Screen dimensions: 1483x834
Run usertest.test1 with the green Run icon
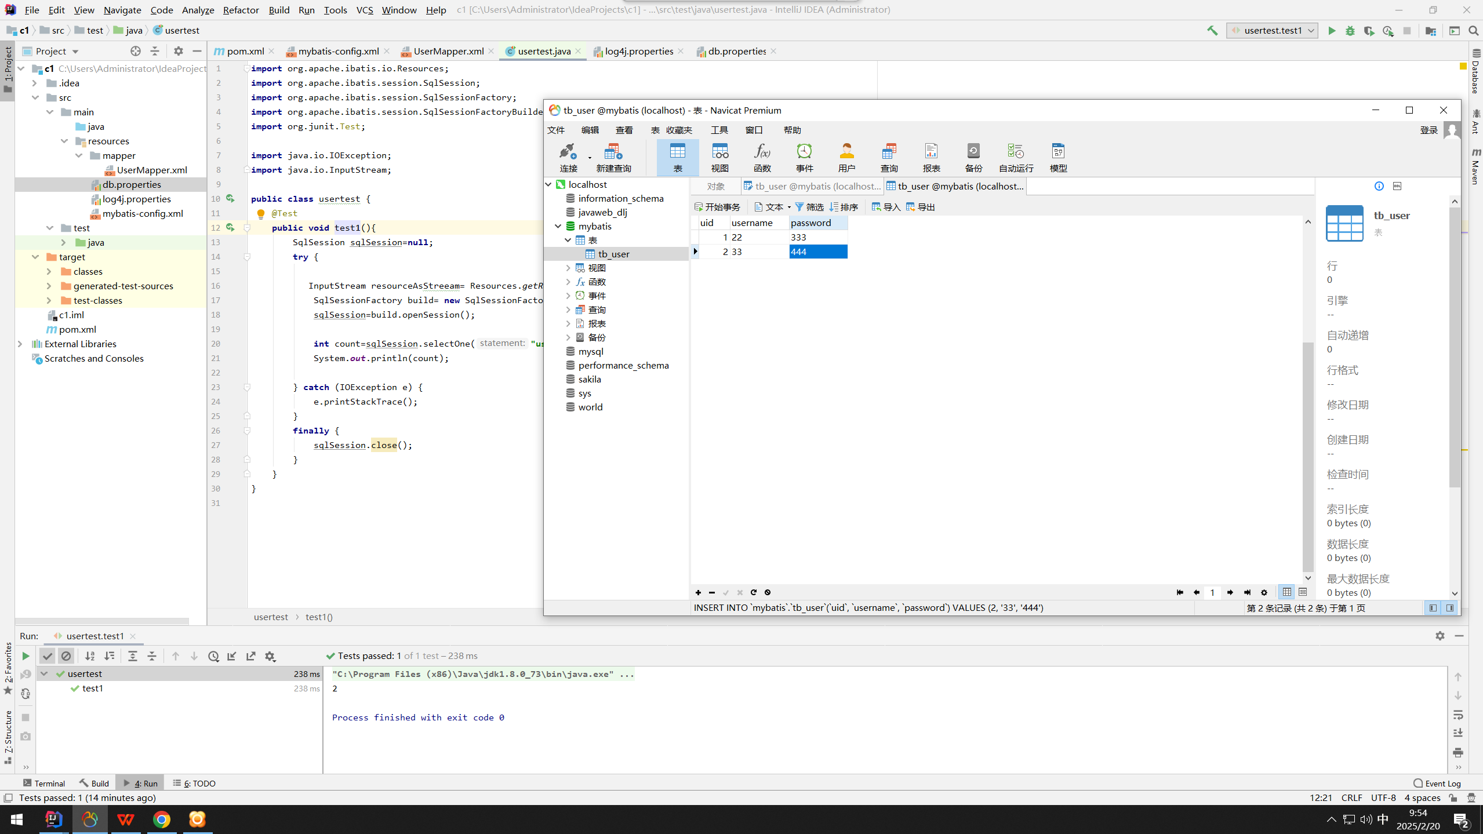[x=1332, y=31]
